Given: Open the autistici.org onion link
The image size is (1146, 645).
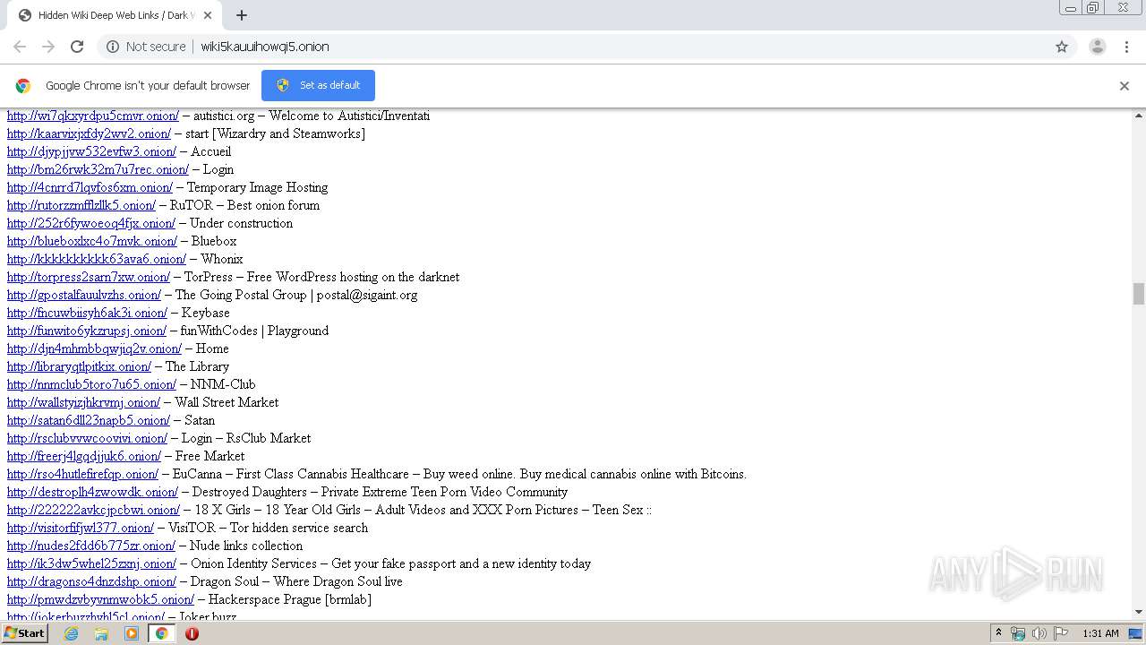Looking at the screenshot, I should click(x=93, y=116).
